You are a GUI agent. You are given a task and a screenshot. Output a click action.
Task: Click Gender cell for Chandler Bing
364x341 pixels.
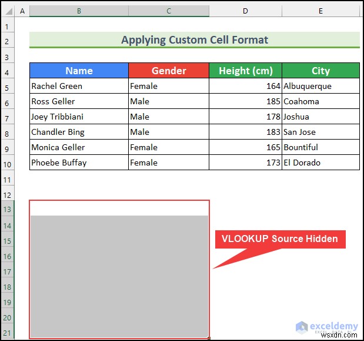click(x=169, y=132)
